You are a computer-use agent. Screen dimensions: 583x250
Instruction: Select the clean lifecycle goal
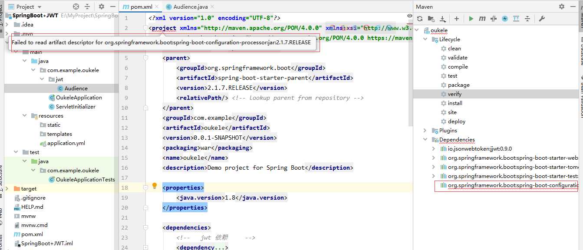455,49
